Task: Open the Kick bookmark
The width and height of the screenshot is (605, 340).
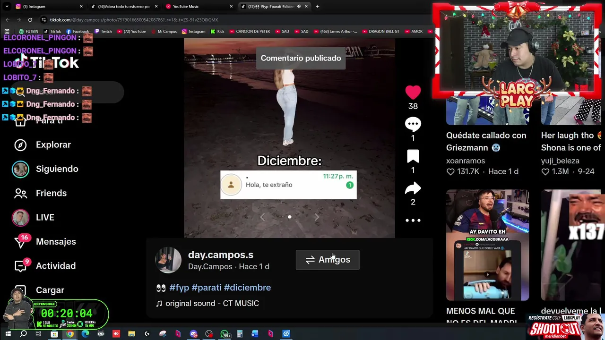Action: click(217, 32)
